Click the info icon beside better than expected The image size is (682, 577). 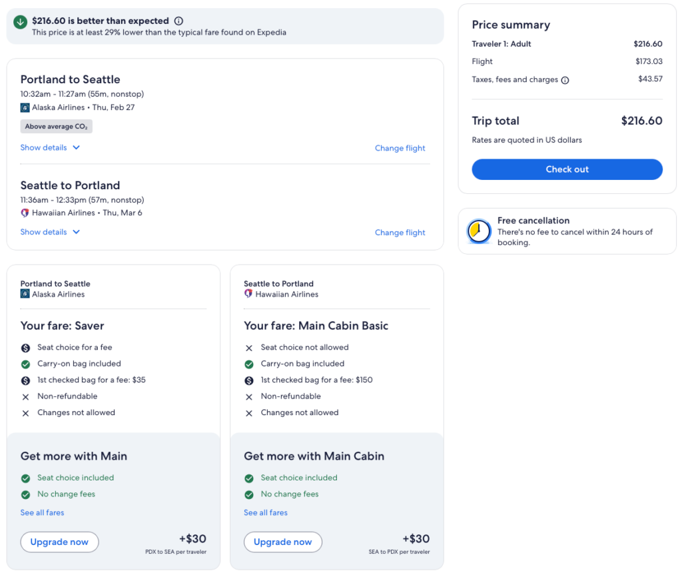(x=178, y=21)
